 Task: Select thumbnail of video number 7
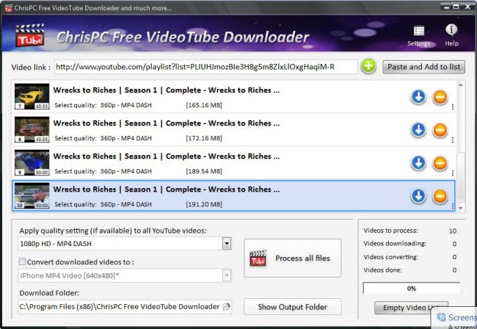[x=32, y=96]
